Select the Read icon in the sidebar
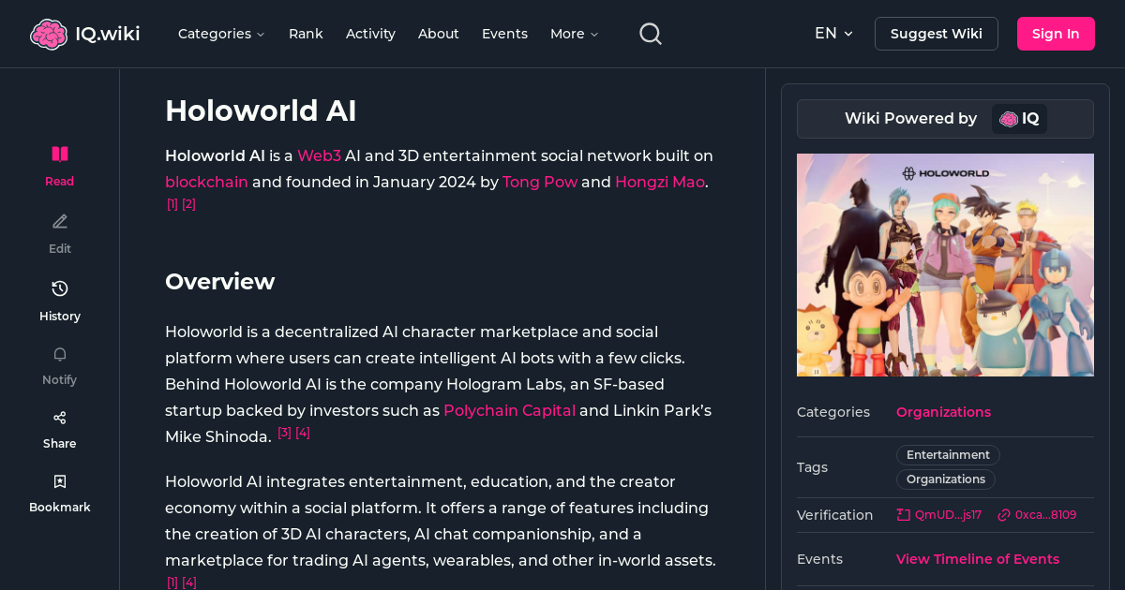The height and width of the screenshot is (590, 1125). (59, 153)
